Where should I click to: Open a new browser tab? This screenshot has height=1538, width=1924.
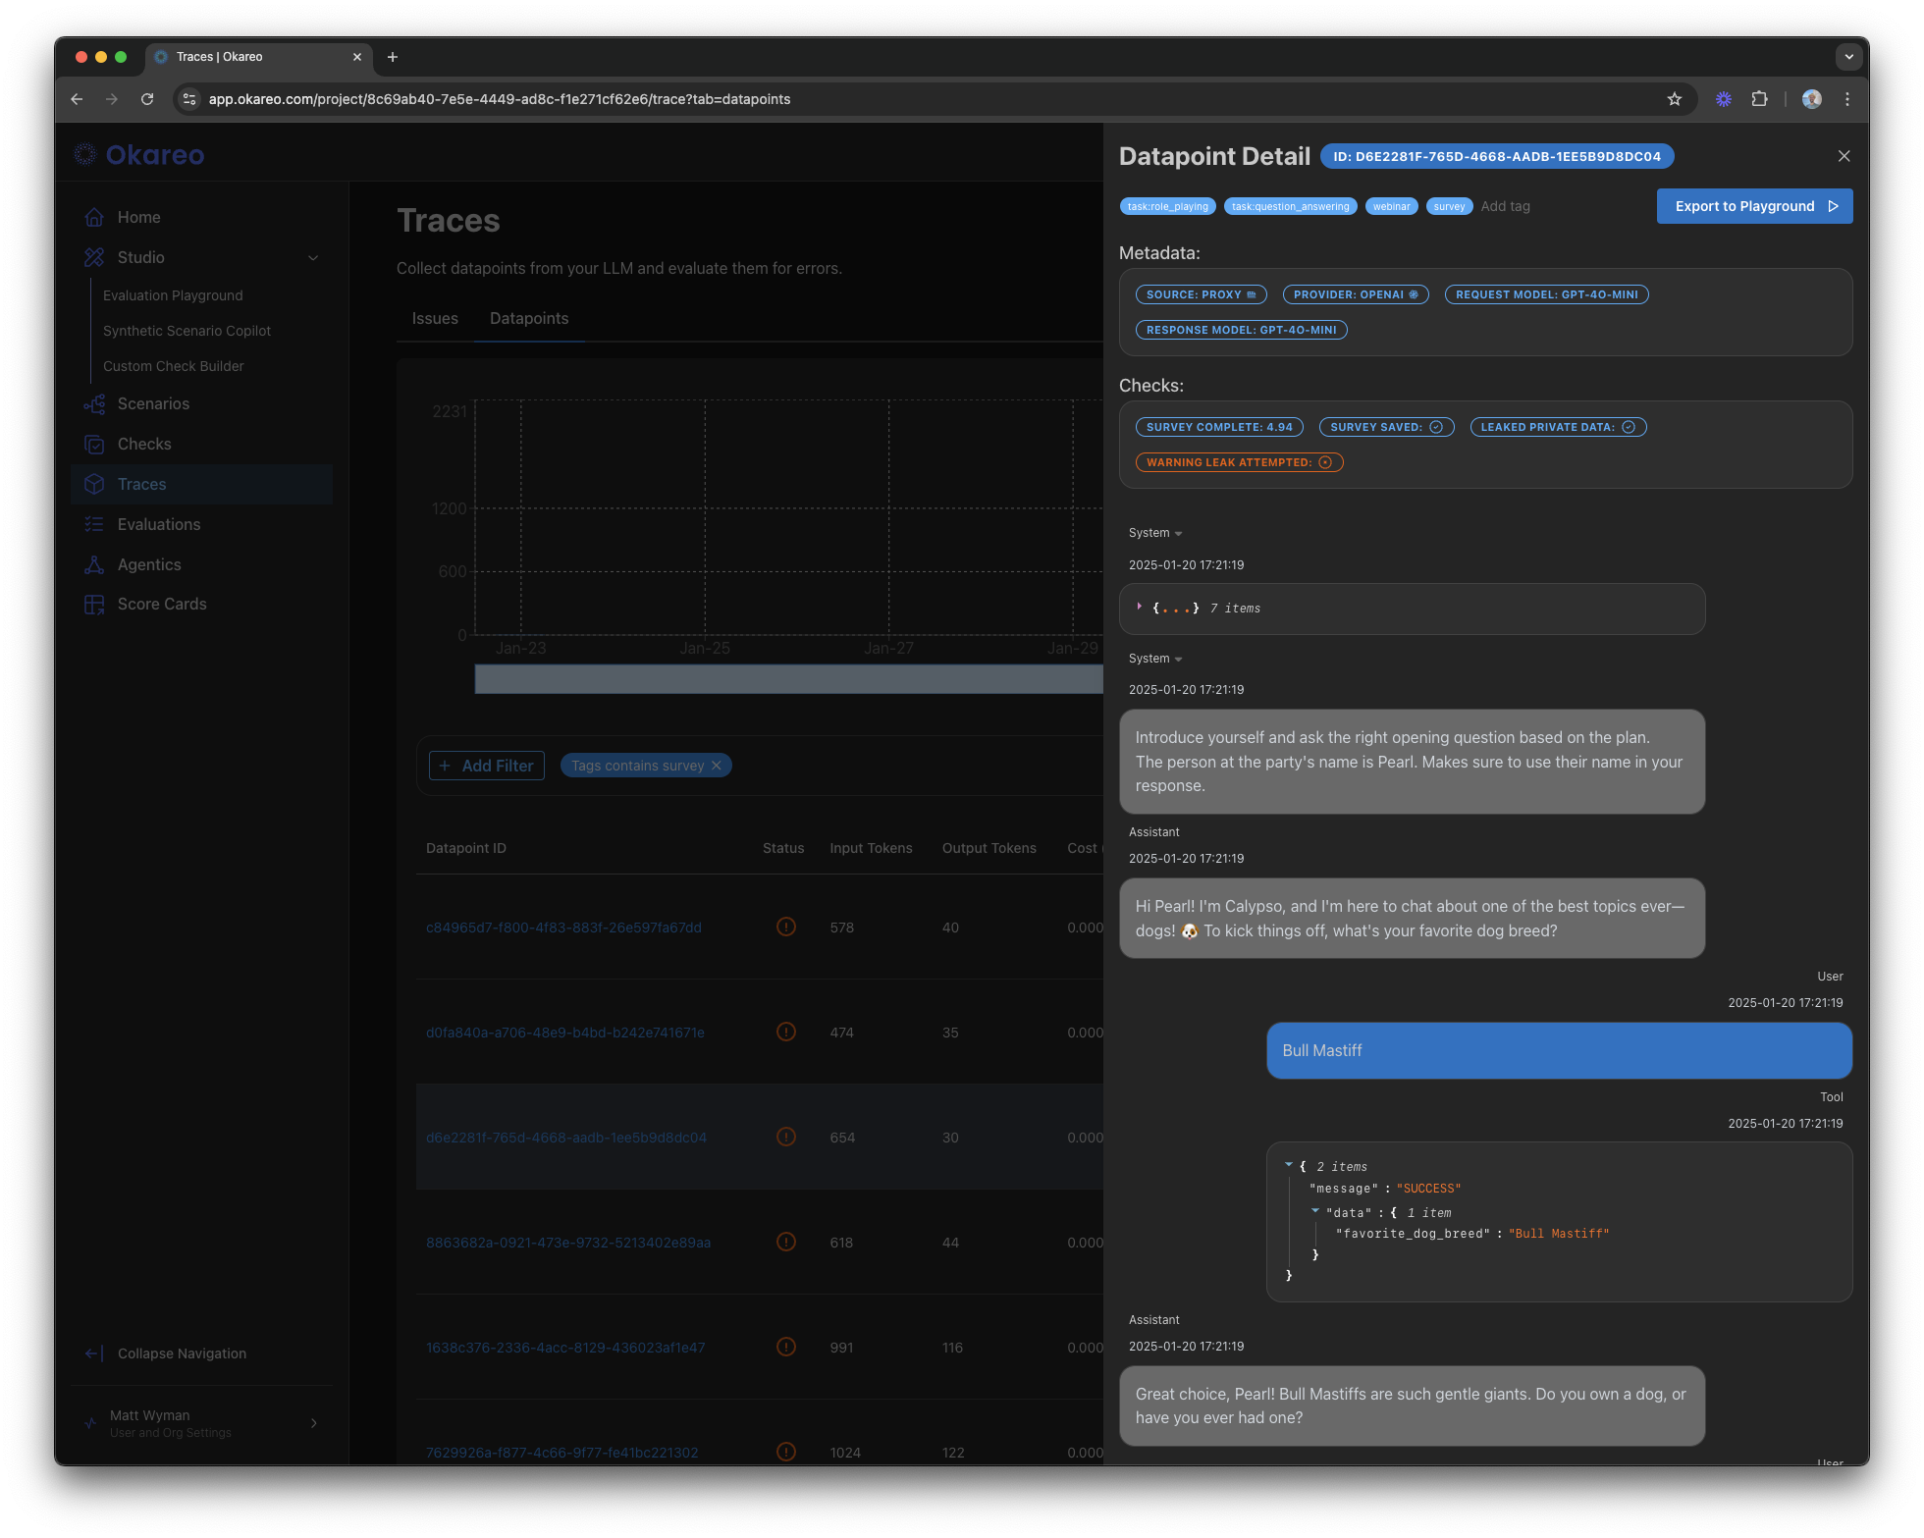(393, 57)
